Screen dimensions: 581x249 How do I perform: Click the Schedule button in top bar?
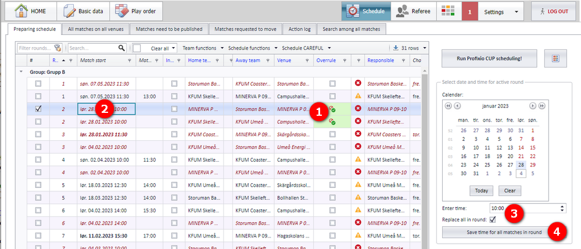pos(365,11)
